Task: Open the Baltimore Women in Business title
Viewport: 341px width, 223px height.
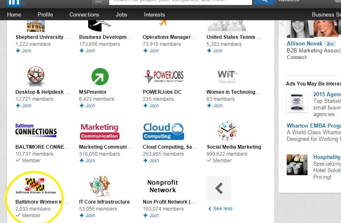Action: coord(42,202)
